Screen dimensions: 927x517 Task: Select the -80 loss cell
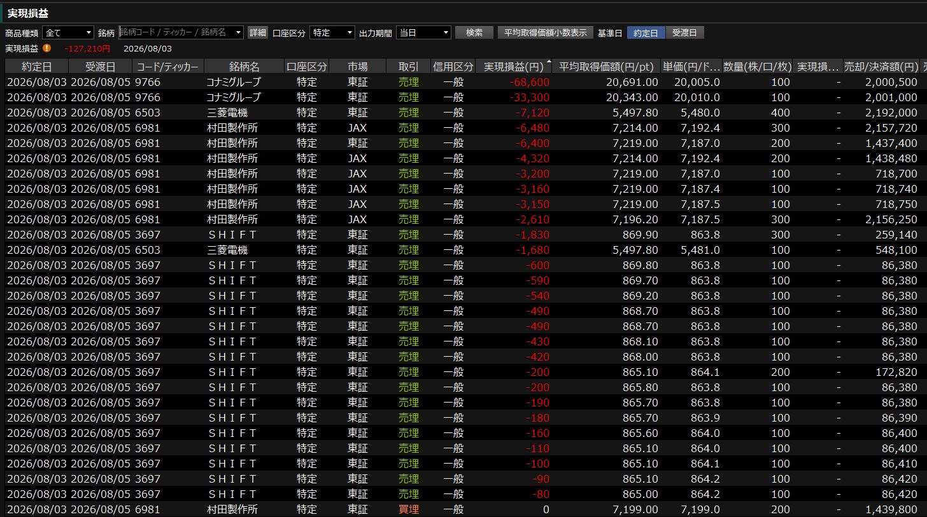click(x=541, y=494)
